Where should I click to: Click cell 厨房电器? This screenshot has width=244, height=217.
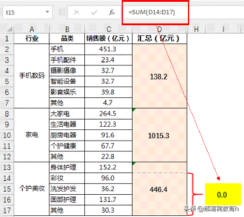coord(67,135)
